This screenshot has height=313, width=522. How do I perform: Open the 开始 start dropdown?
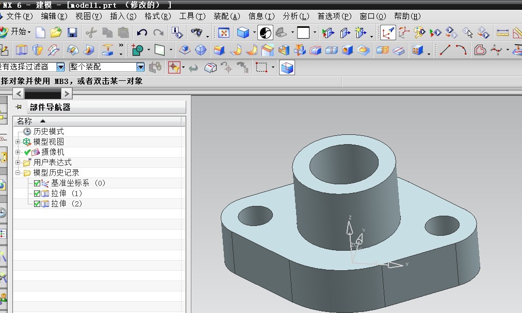click(21, 32)
